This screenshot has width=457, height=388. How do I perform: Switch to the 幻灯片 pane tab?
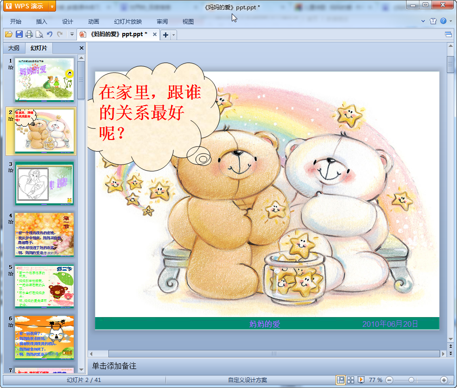pyautogui.click(x=39, y=48)
